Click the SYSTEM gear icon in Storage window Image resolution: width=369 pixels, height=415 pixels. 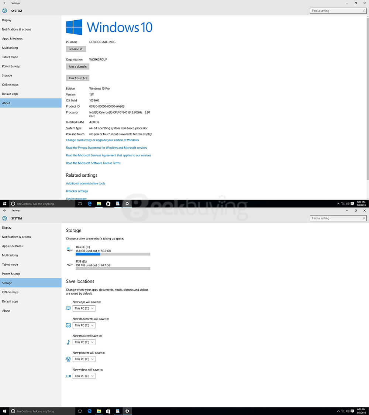[x=4, y=218]
